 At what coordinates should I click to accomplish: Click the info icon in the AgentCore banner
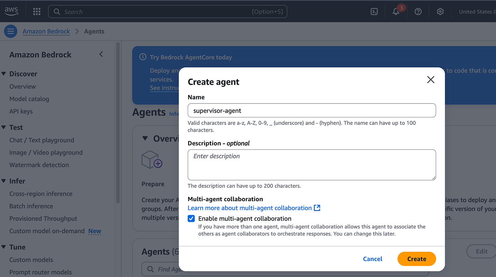[x=143, y=57]
